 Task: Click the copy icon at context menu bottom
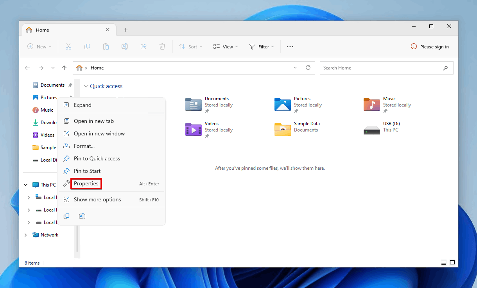[66, 216]
